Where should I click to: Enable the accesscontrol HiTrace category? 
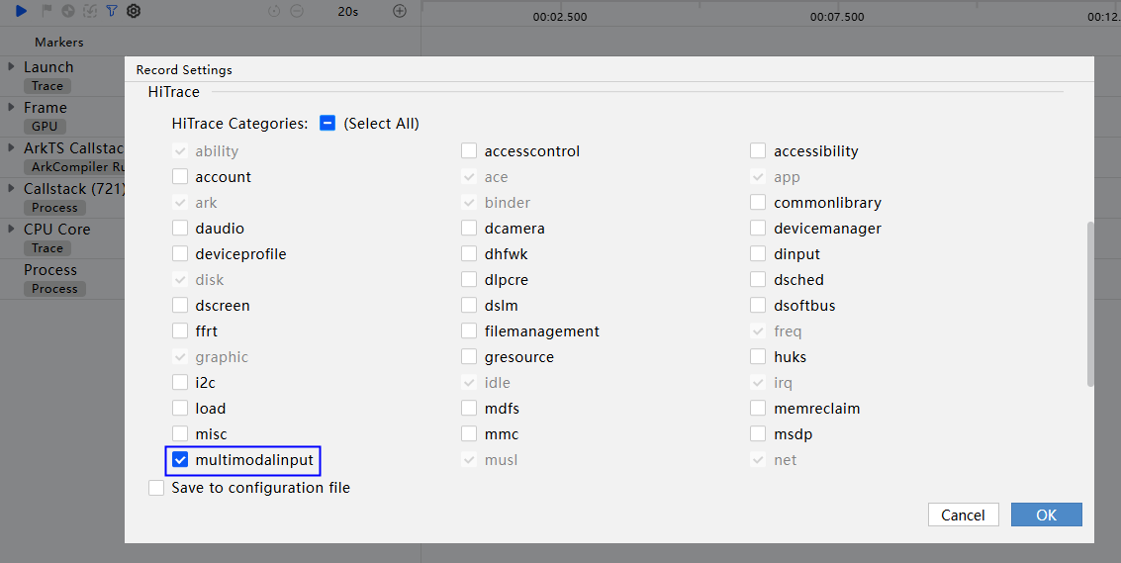pyautogui.click(x=469, y=151)
